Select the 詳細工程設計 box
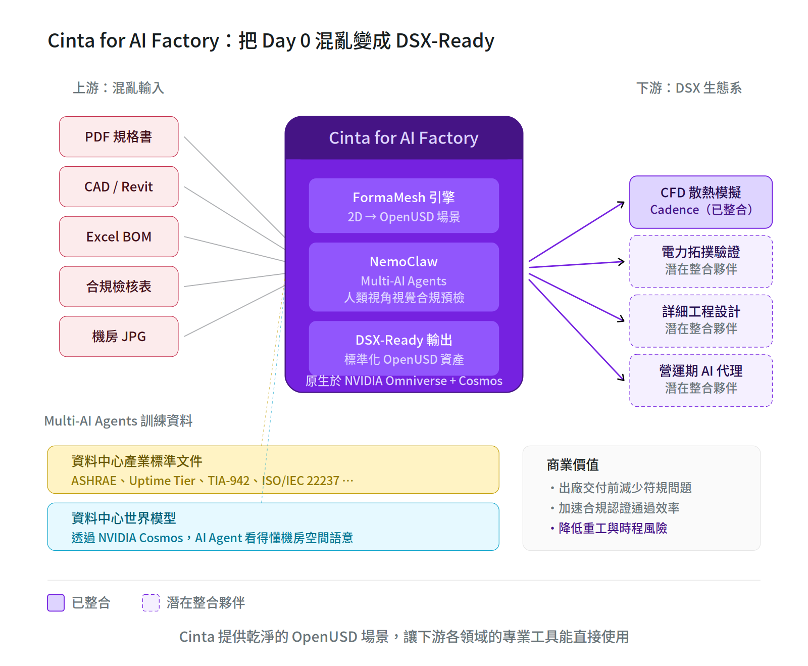The width and height of the screenshot is (808, 666). [701, 321]
